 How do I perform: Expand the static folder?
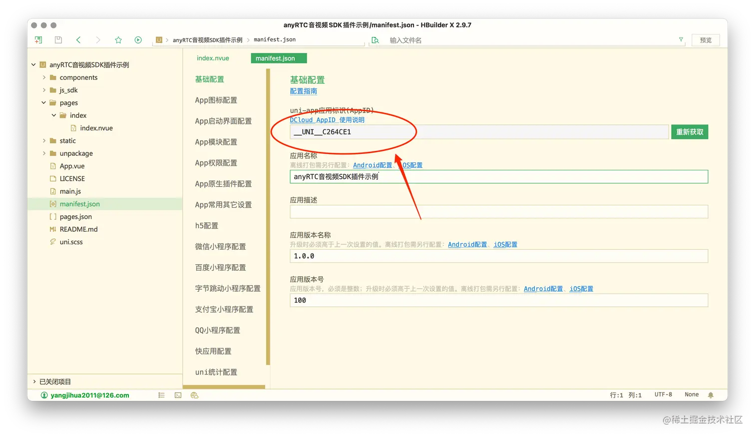[x=44, y=141]
